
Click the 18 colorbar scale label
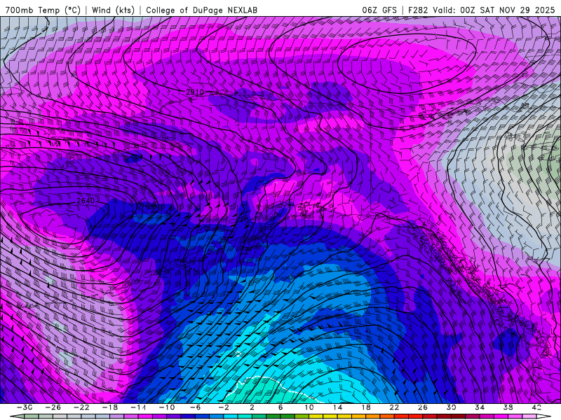(x=366, y=407)
